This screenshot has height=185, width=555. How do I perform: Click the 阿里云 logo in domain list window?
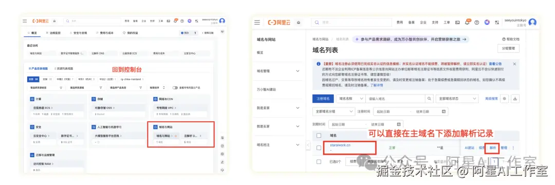tap(279, 22)
